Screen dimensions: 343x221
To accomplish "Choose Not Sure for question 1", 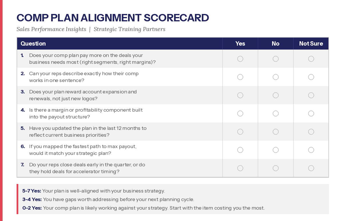I will tap(311, 59).
